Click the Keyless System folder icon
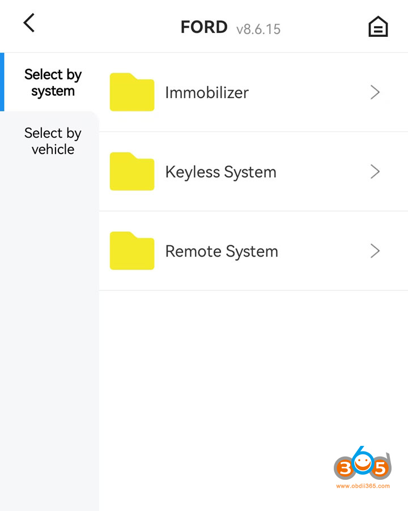Screen dimensions: 408x511 pyautogui.click(x=131, y=172)
